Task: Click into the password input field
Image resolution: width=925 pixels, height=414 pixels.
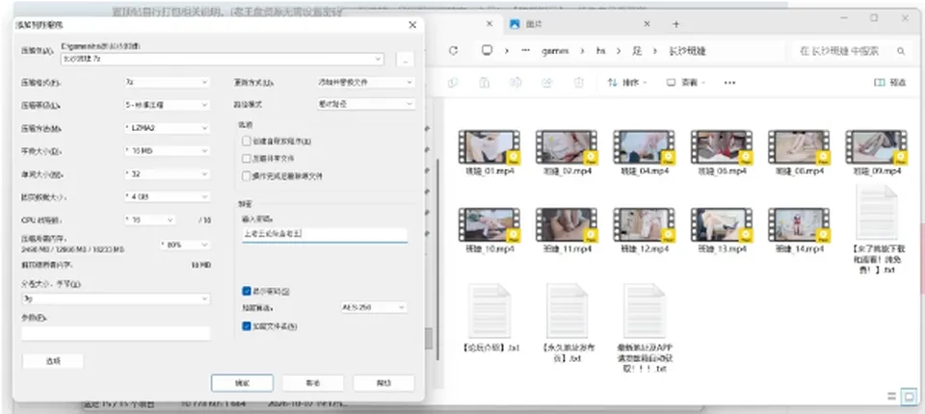Action: (325, 235)
